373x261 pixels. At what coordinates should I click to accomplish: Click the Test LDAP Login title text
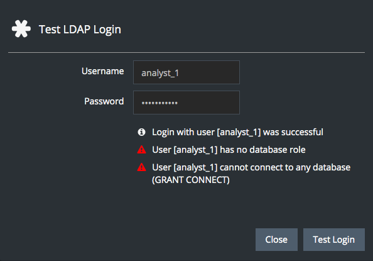pyautogui.click(x=80, y=30)
